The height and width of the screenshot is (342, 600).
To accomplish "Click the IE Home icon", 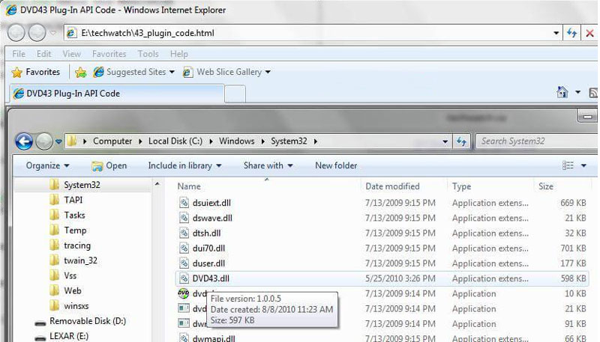I will 562,93.
